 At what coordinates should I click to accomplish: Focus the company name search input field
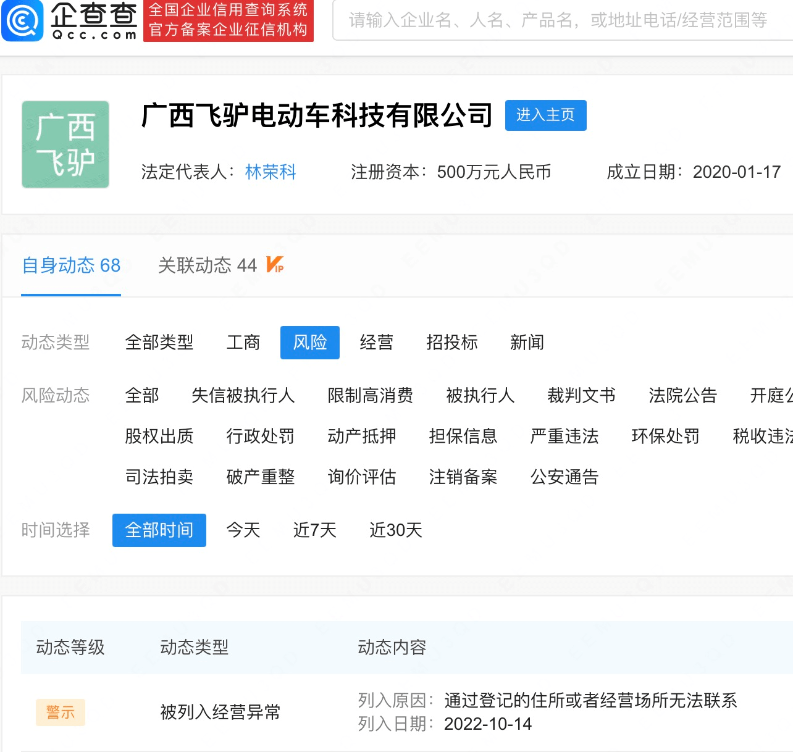tap(562, 20)
